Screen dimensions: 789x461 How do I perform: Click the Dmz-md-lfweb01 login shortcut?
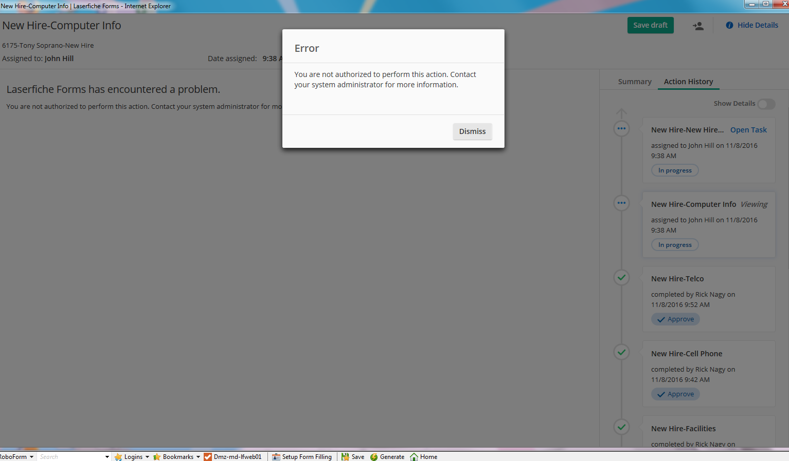(x=232, y=457)
